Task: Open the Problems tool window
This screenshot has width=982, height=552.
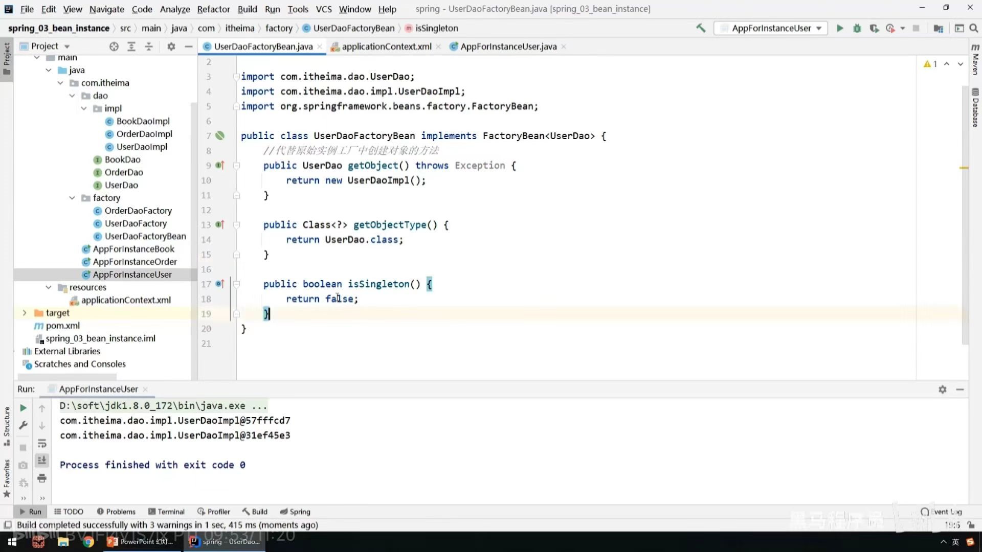Action: click(116, 512)
